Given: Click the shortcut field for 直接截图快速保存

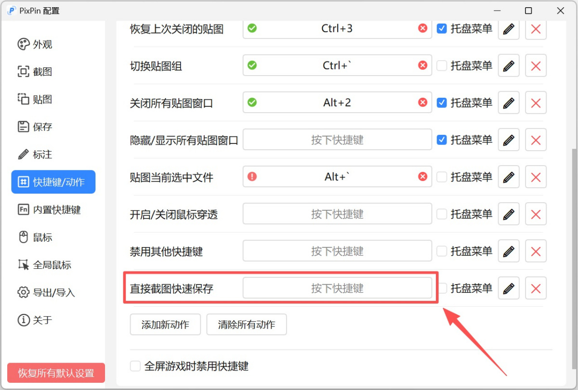Looking at the screenshot, I should pyautogui.click(x=337, y=288).
